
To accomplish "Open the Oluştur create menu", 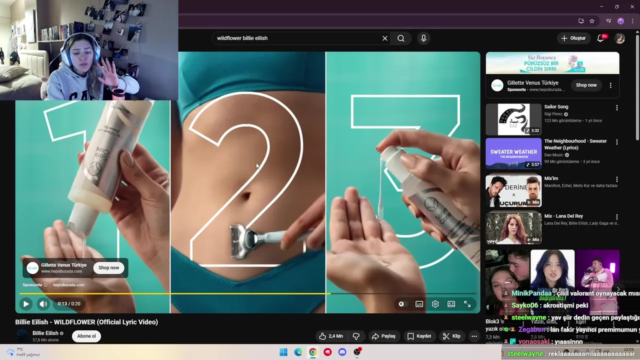I will click(573, 38).
